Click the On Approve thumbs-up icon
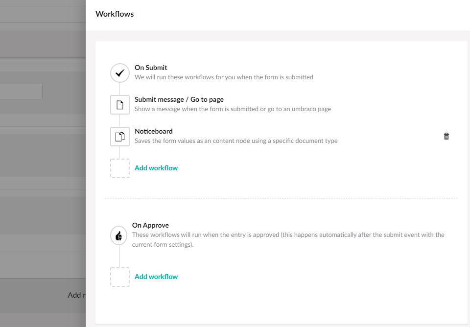The width and height of the screenshot is (470, 327). coord(118,235)
